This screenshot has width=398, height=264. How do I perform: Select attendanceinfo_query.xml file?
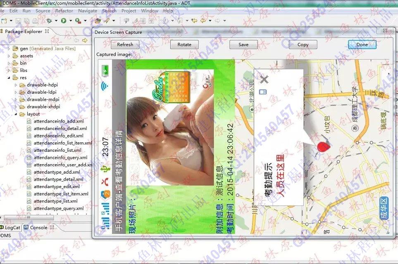61,158
